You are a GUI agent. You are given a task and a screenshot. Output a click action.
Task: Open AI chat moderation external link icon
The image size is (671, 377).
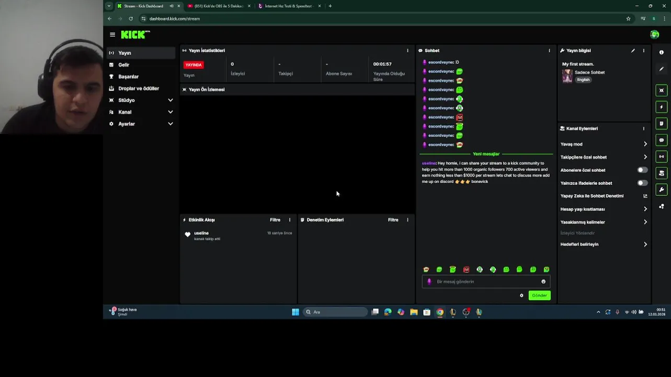(645, 196)
